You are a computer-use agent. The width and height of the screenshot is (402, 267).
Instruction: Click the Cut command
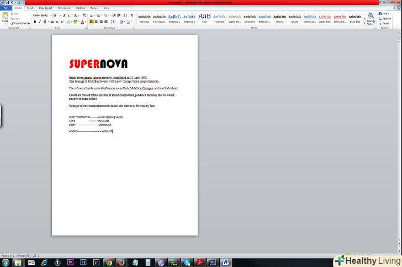(14, 14)
